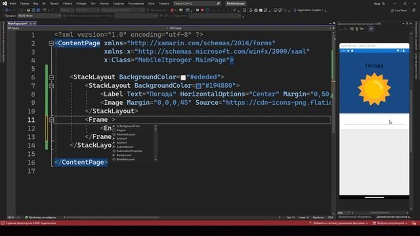
Task: Open the Средства menu
Action: click(118, 3)
